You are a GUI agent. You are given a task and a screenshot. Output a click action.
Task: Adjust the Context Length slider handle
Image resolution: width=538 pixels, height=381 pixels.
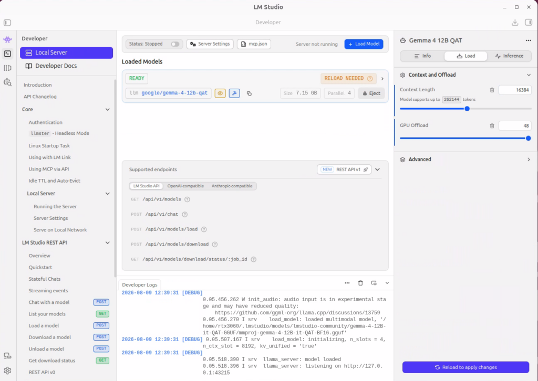[x=467, y=109]
